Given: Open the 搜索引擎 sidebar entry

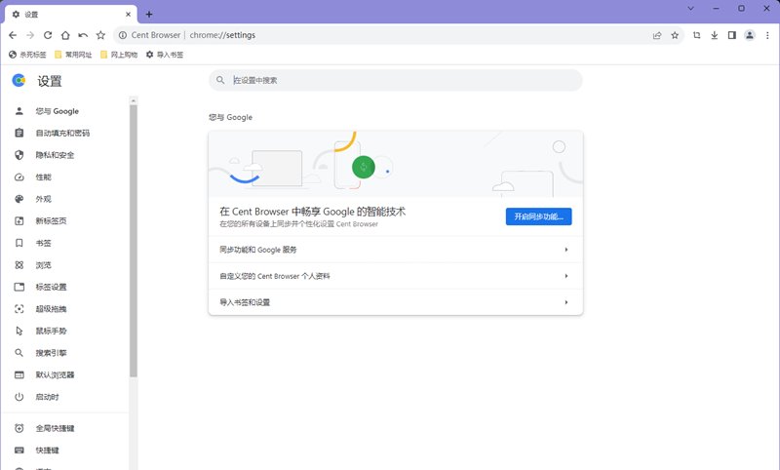Looking at the screenshot, I should pyautogui.click(x=64, y=353).
